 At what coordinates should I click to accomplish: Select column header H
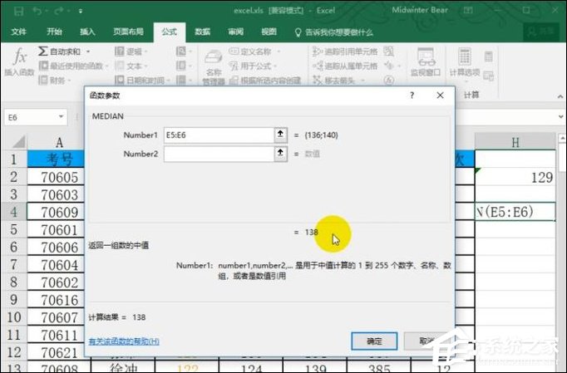pyautogui.click(x=515, y=142)
